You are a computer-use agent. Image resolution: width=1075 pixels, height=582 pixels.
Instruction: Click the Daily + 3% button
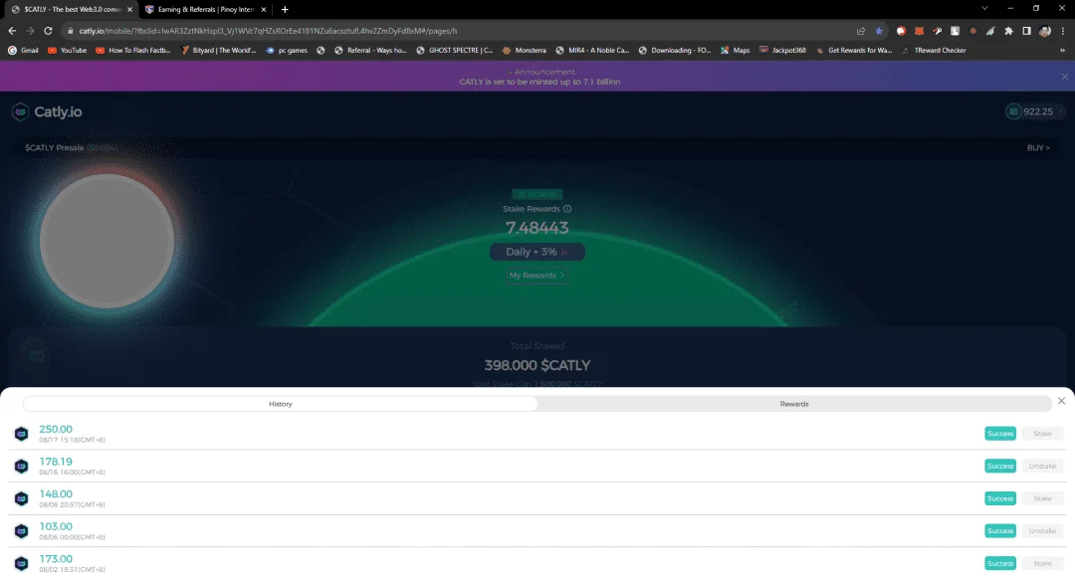pos(537,252)
